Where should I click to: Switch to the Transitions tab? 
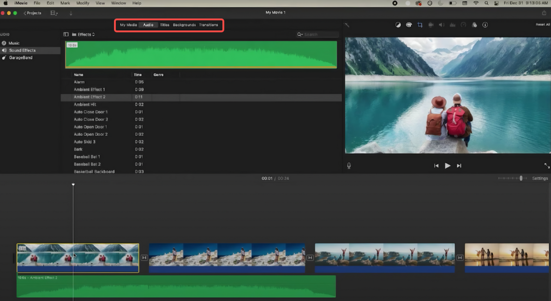[209, 25]
